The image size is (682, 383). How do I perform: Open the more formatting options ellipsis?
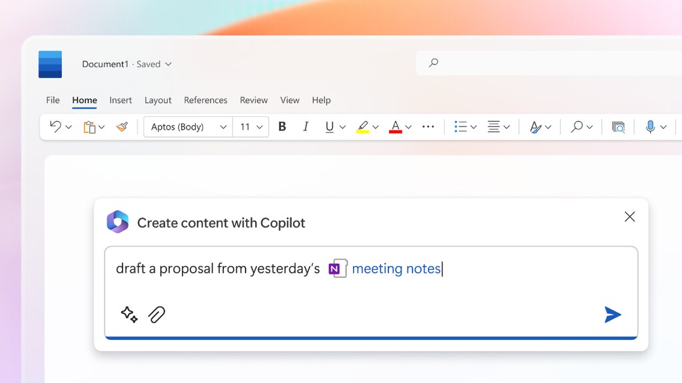(428, 126)
